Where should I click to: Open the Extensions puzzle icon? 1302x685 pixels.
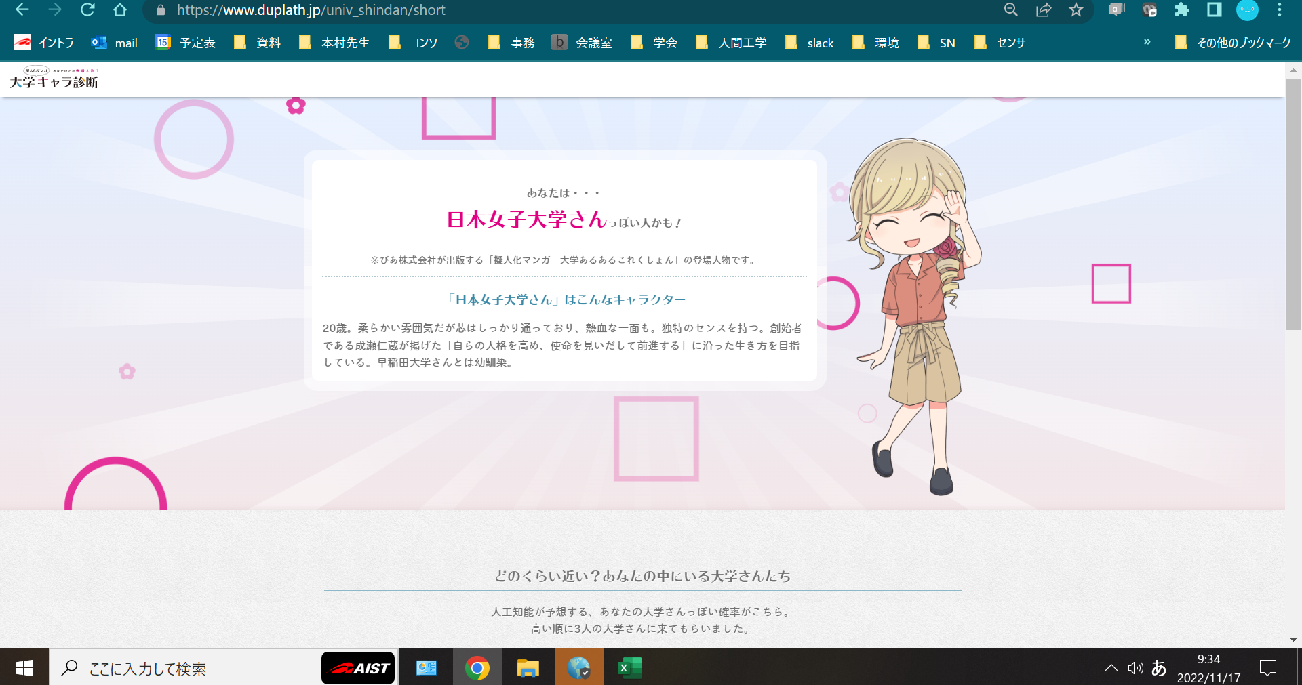pos(1182,9)
